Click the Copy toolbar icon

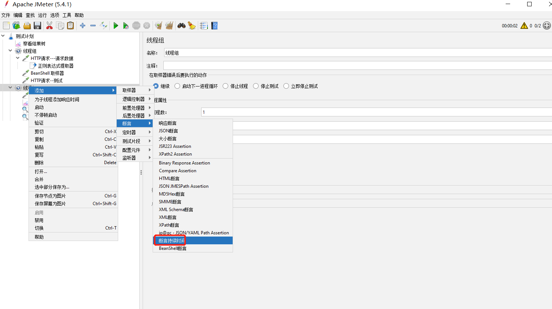[x=60, y=26]
